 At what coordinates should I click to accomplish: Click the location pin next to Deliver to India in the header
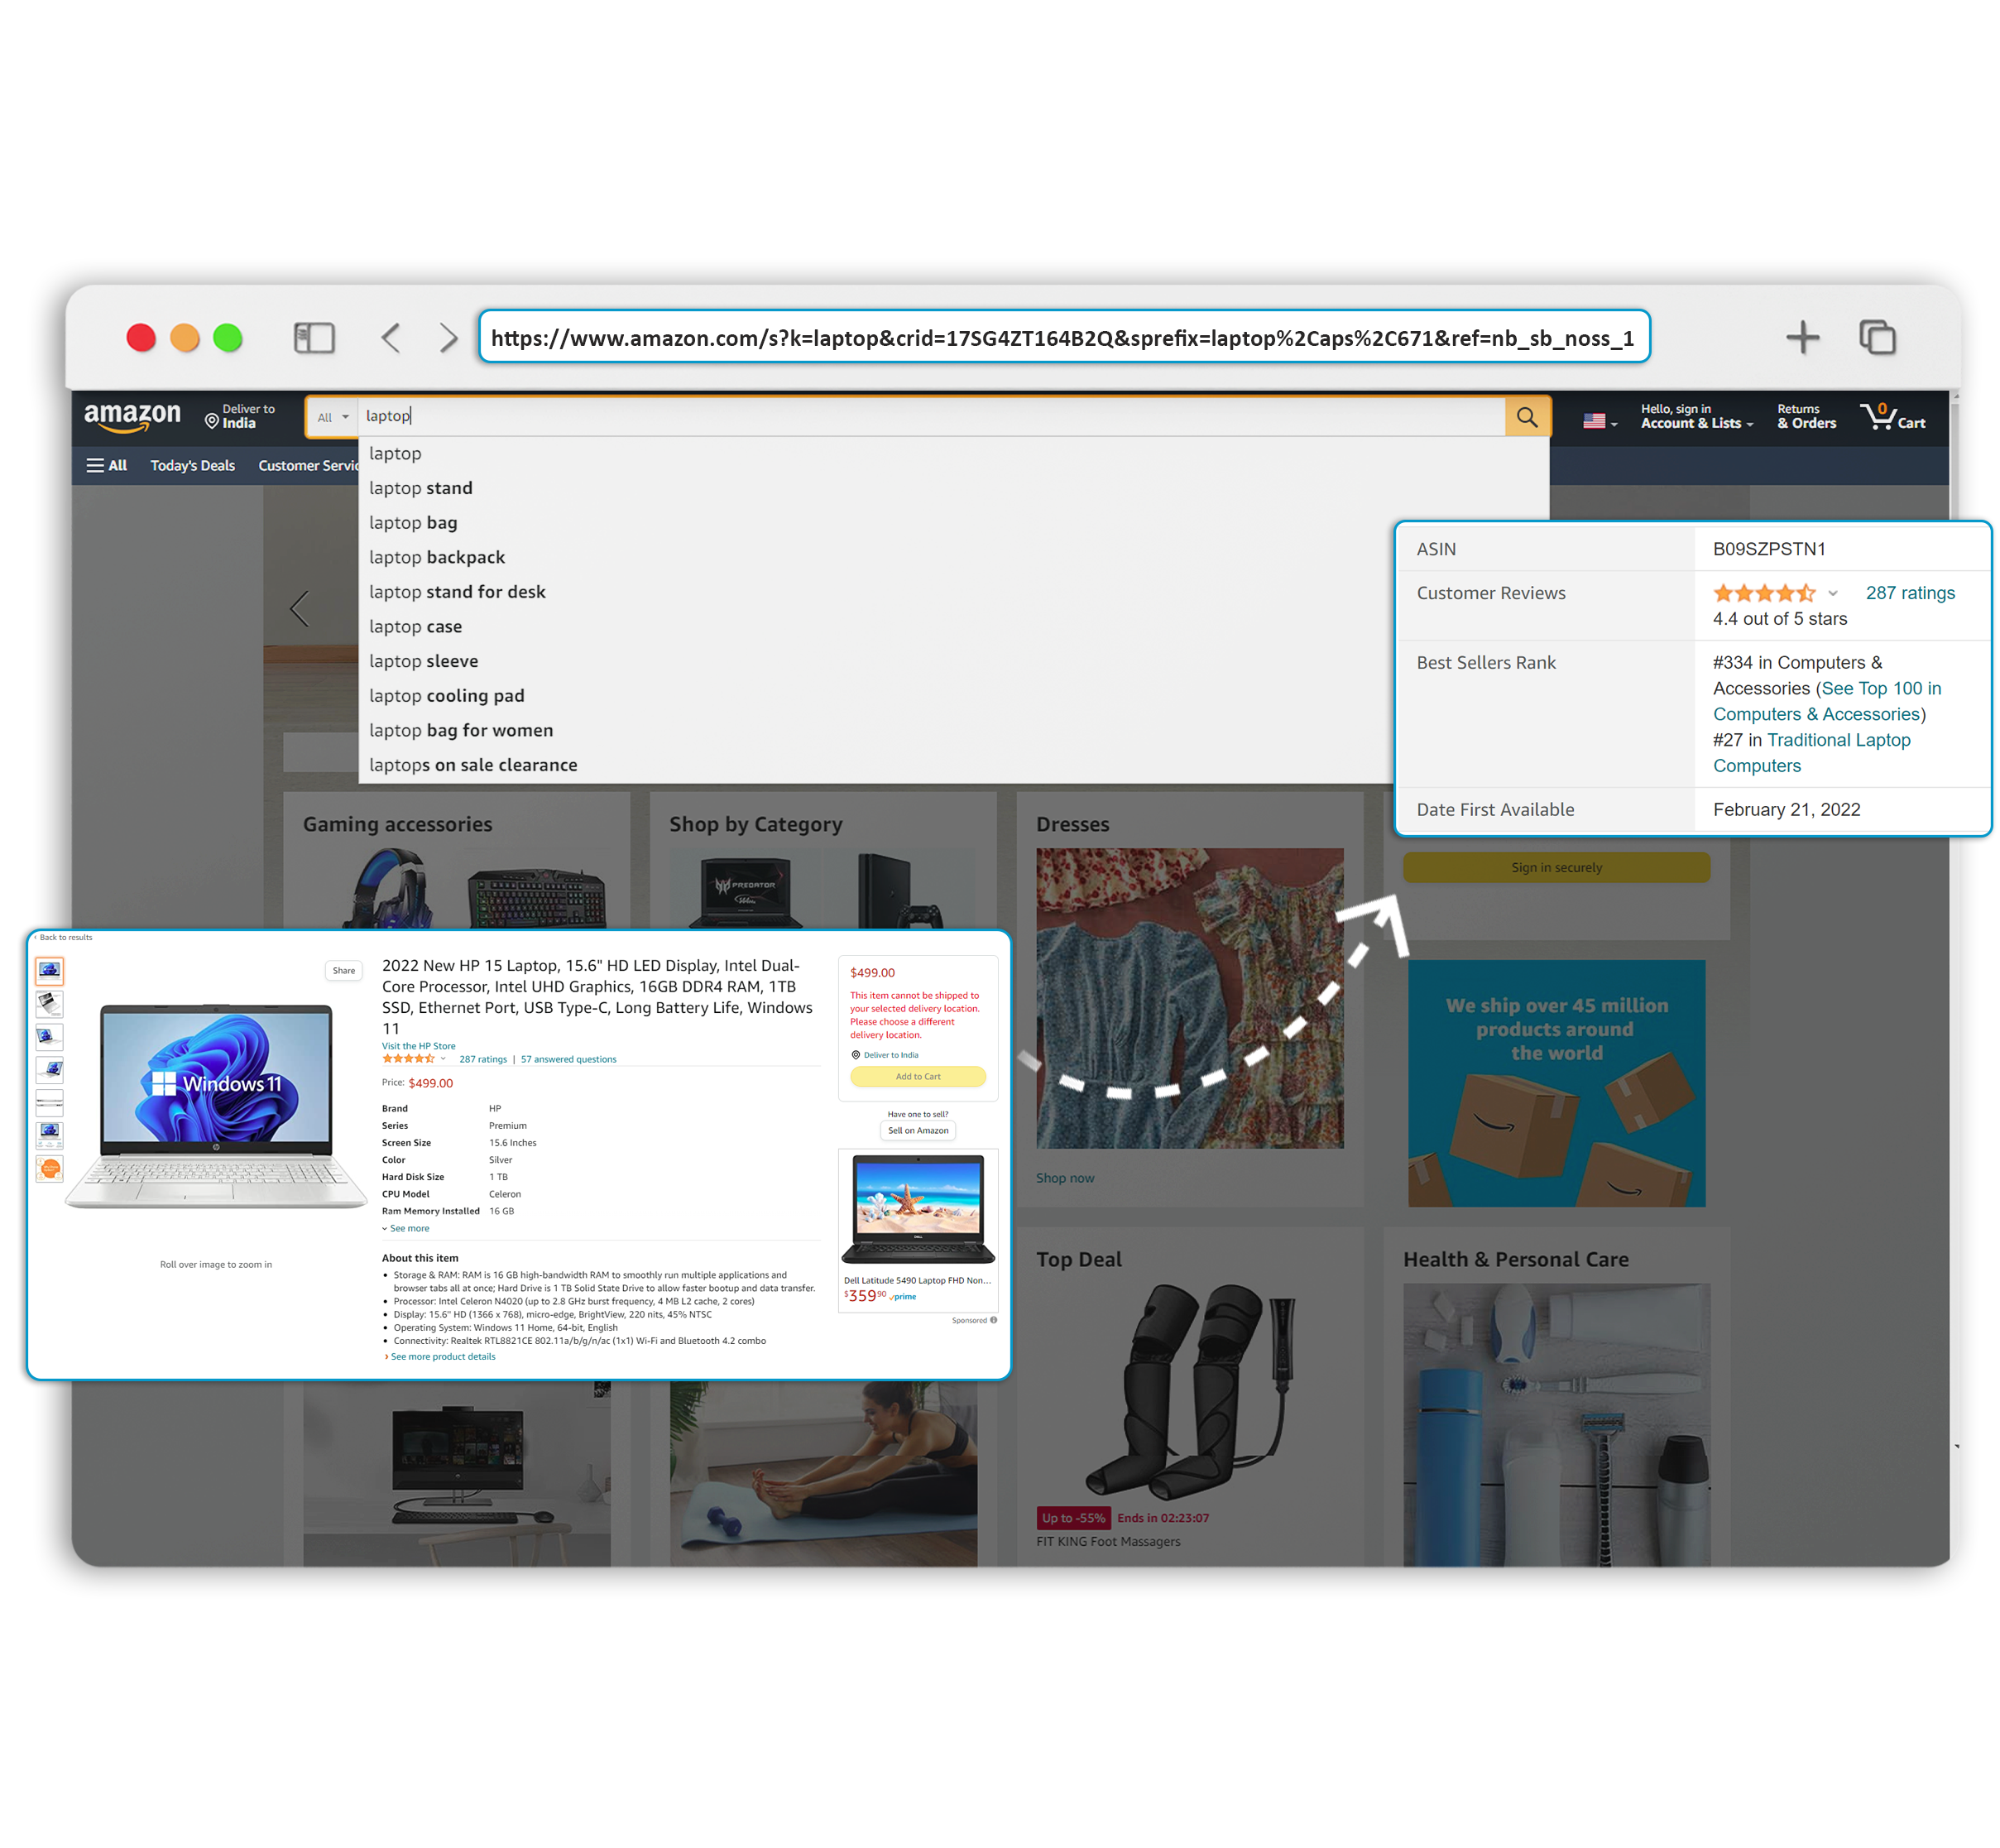[x=211, y=421]
